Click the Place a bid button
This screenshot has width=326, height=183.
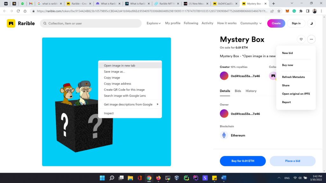point(292,161)
